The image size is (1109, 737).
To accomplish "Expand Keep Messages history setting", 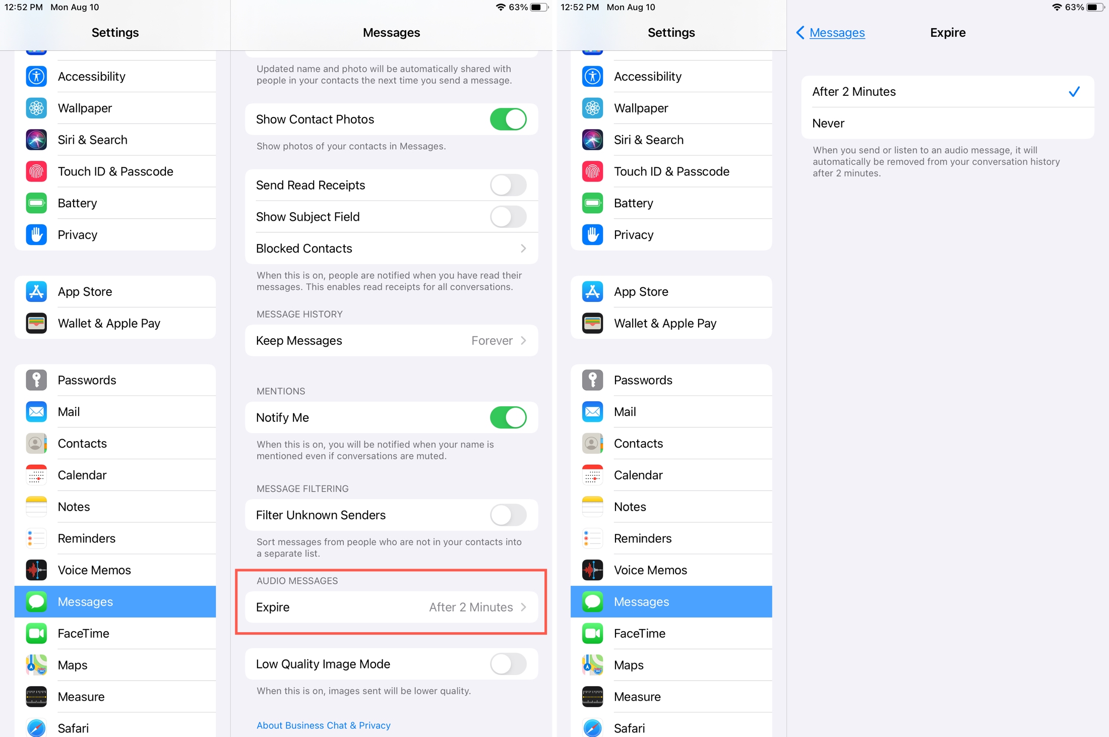I will (391, 341).
